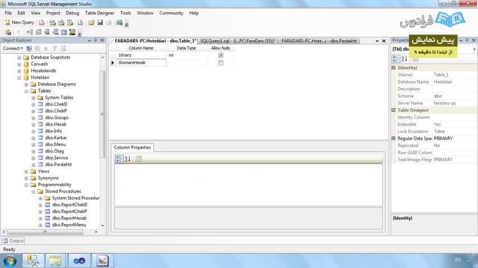Save the table with floppy icon
The height and width of the screenshot is (268, 478).
[100, 22]
